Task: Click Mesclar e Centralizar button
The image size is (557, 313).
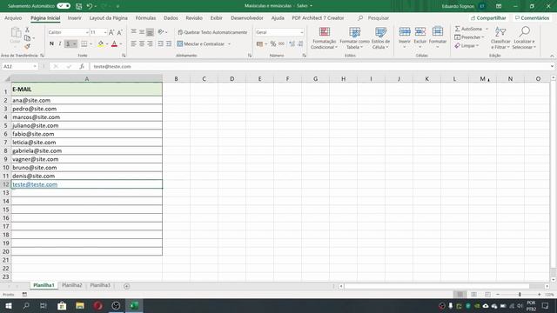Action: pos(201,43)
